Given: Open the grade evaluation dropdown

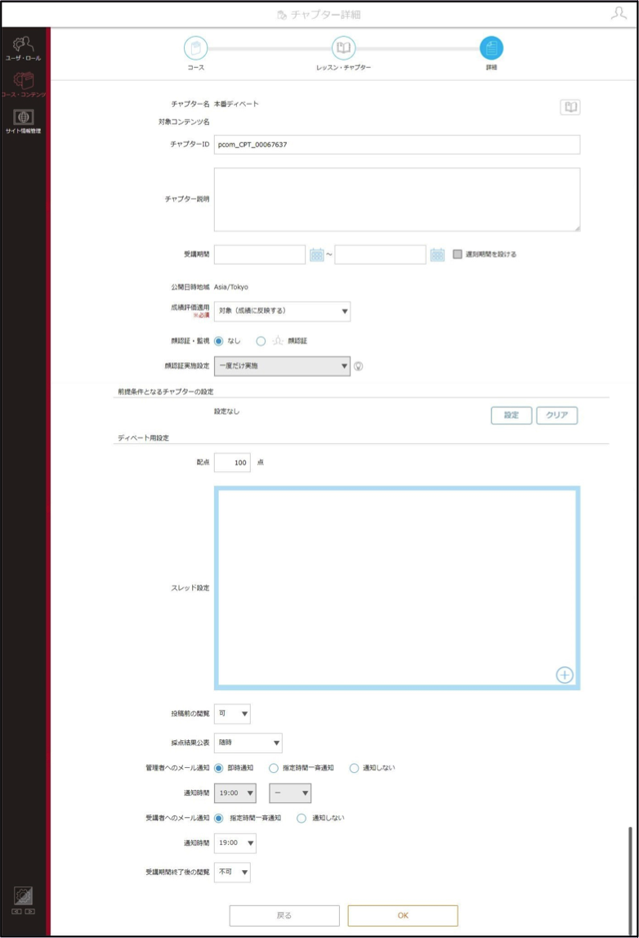Looking at the screenshot, I should coord(282,311).
